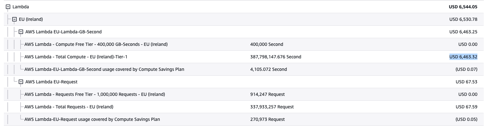The width and height of the screenshot is (489, 126).
Task: Click the Lambda service label
Action: 21,7
